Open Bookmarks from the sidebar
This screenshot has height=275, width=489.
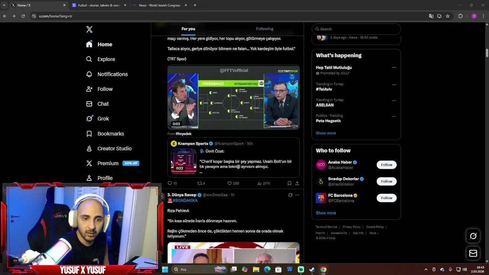[105, 134]
